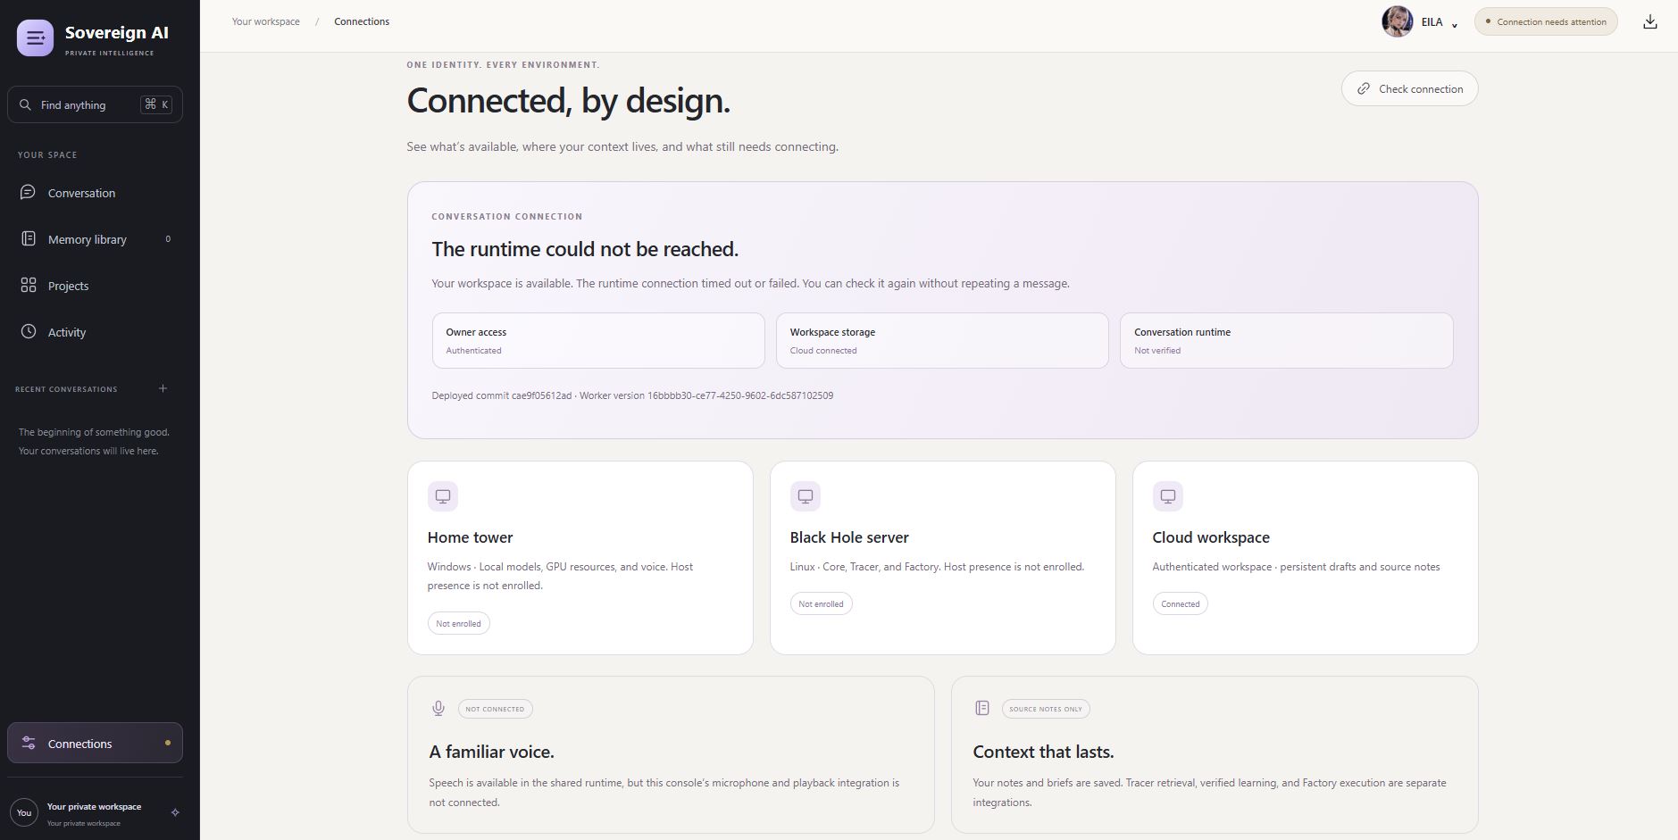The image size is (1678, 840).
Task: Start new conversation with plus icon
Action: pyautogui.click(x=163, y=388)
